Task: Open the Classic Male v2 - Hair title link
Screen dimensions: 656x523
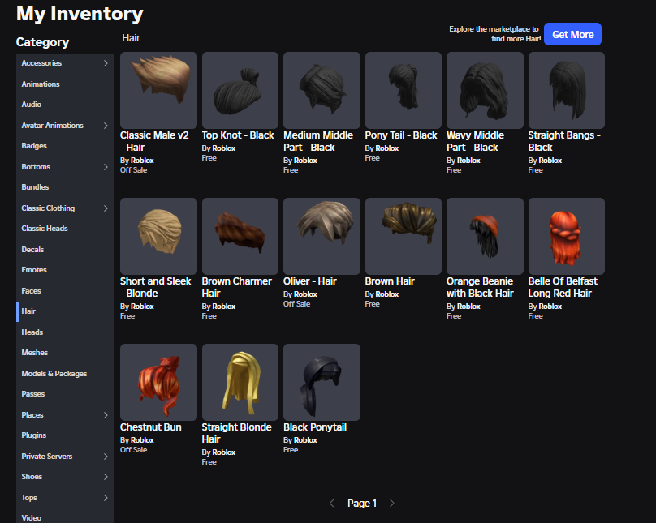Action: (x=154, y=141)
